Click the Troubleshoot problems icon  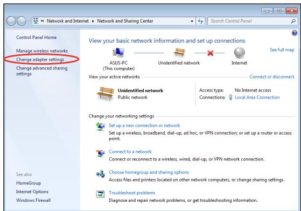click(x=100, y=194)
